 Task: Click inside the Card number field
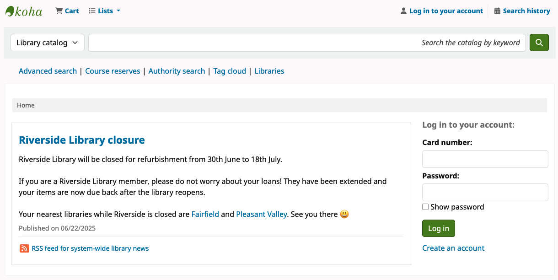(485, 159)
